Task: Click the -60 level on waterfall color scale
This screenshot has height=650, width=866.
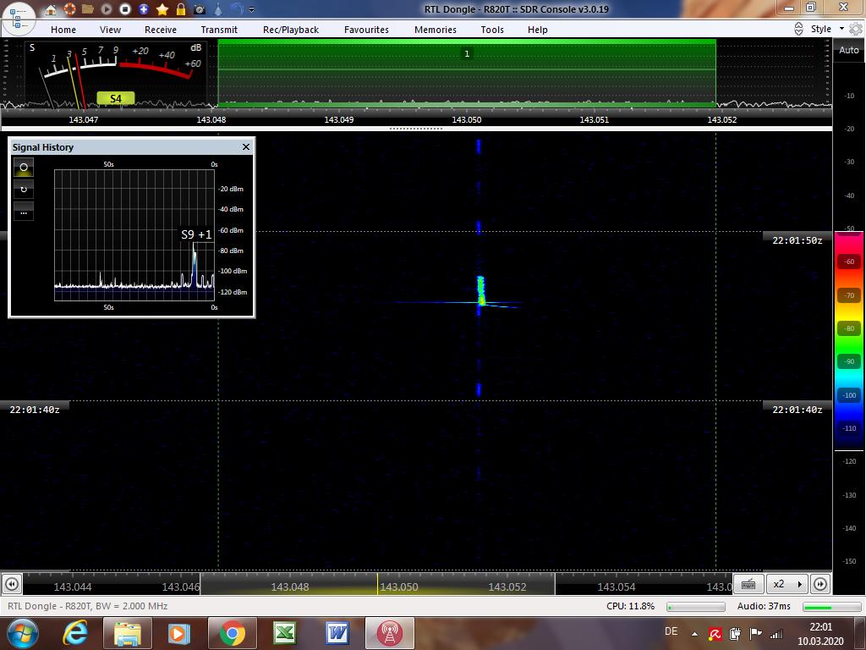Action: pos(849,262)
